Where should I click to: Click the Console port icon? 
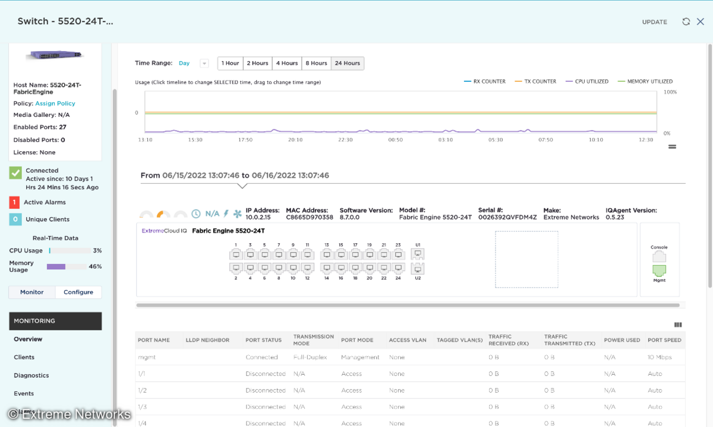click(659, 257)
